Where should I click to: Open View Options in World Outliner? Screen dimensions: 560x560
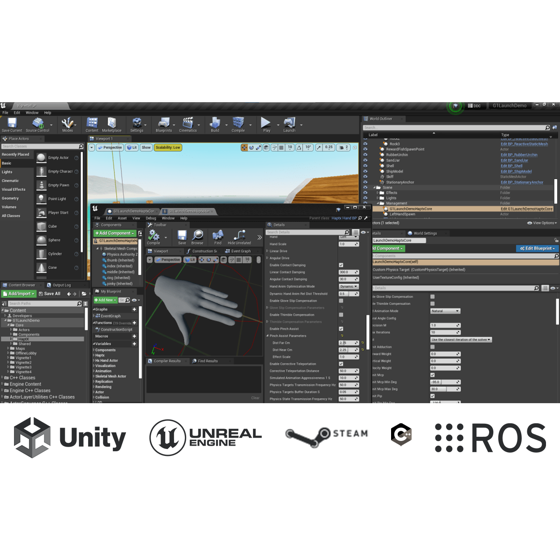tap(542, 223)
